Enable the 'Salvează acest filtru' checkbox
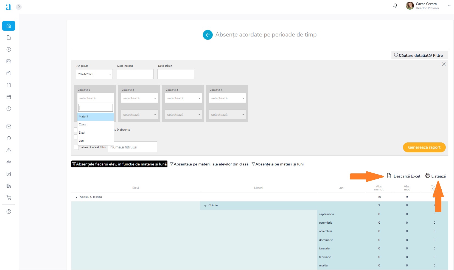This screenshot has width=454, height=270. click(76, 147)
